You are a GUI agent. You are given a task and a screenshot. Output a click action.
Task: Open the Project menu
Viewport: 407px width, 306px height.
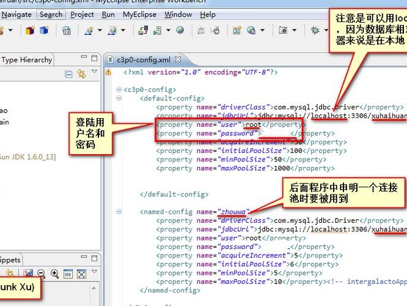(82, 15)
